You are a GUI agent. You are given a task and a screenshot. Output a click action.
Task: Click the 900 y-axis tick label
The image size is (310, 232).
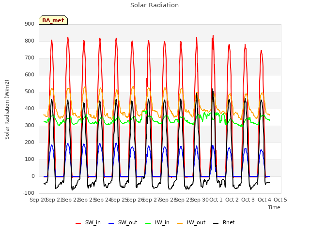coord(30,24)
